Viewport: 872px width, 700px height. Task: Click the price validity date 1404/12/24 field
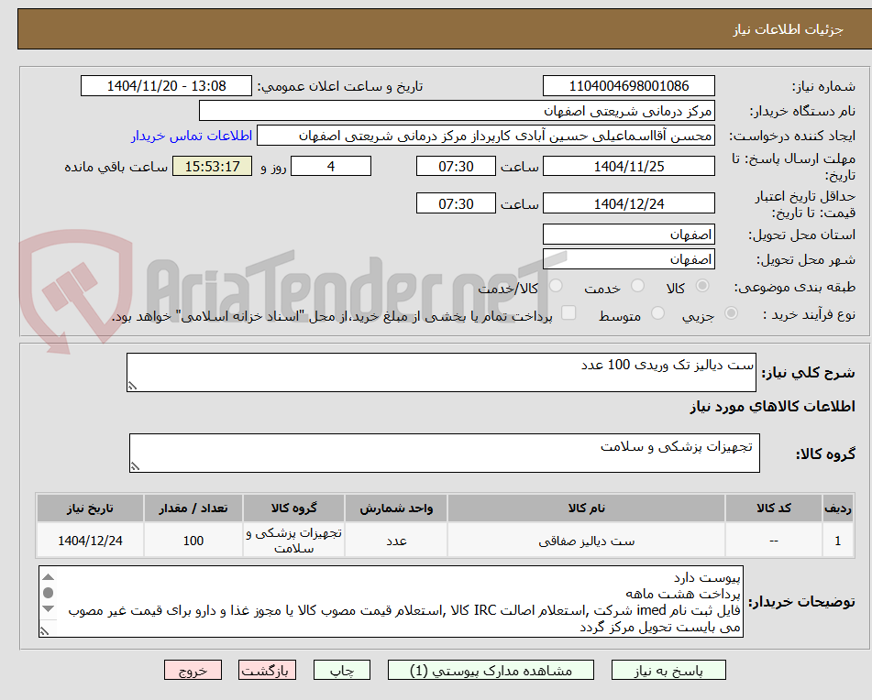click(x=628, y=203)
